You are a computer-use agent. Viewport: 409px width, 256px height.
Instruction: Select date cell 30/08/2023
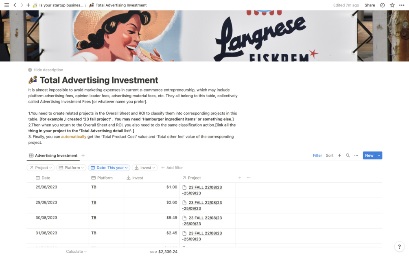[x=58, y=221]
